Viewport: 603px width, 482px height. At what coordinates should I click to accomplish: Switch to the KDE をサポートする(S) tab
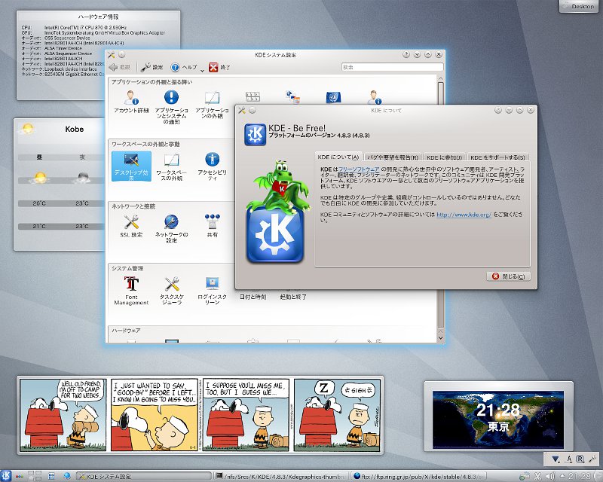click(x=497, y=157)
